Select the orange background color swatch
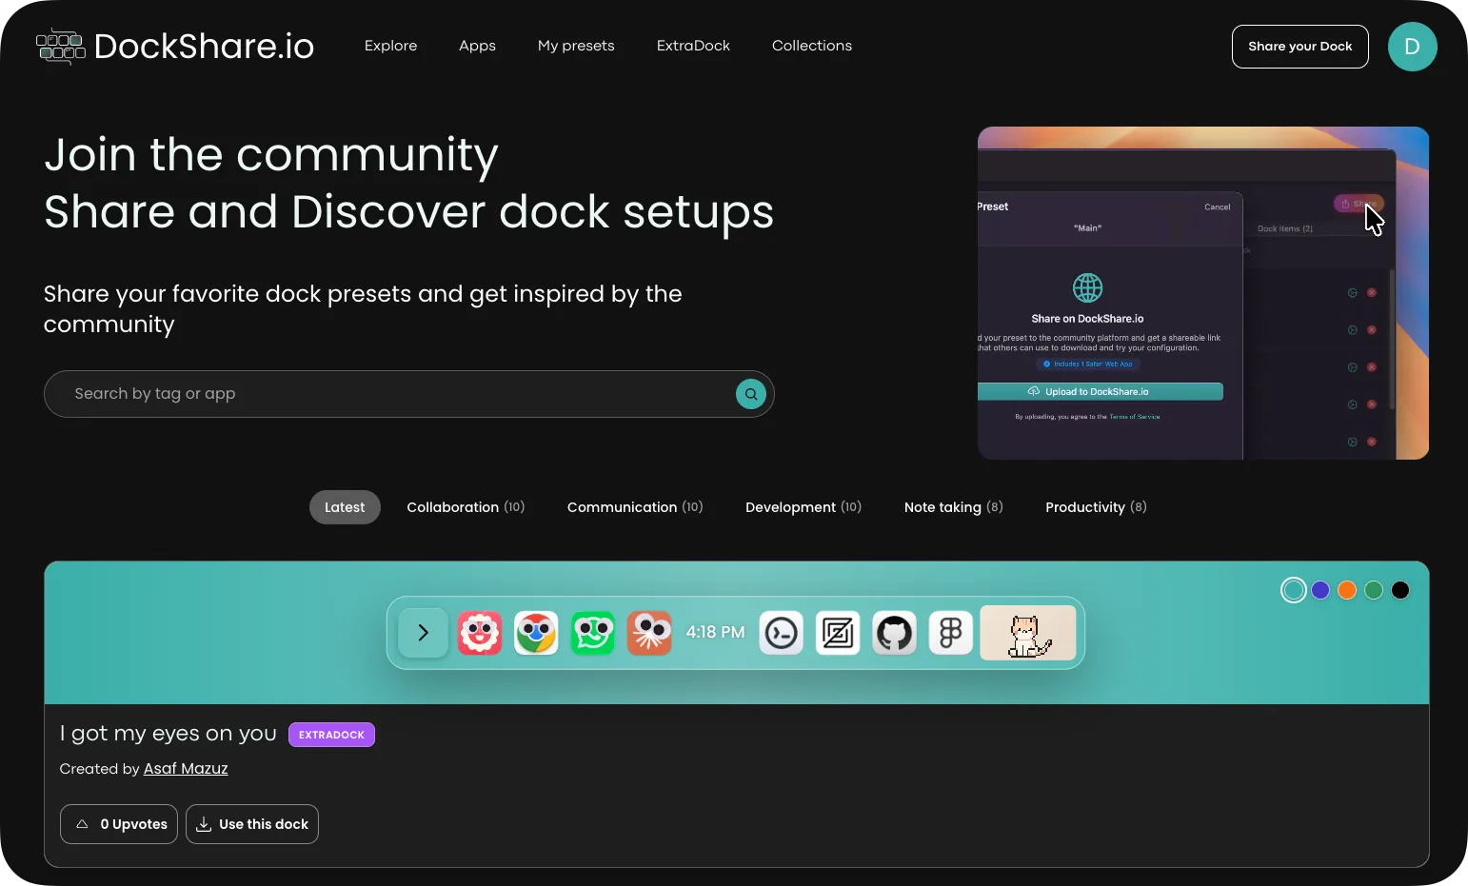 click(x=1347, y=590)
